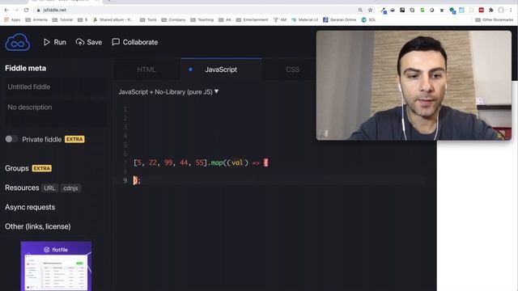This screenshot has width=518, height=291.
Task: Click the Untitled fiddle title field
Action: pyautogui.click(x=56, y=86)
